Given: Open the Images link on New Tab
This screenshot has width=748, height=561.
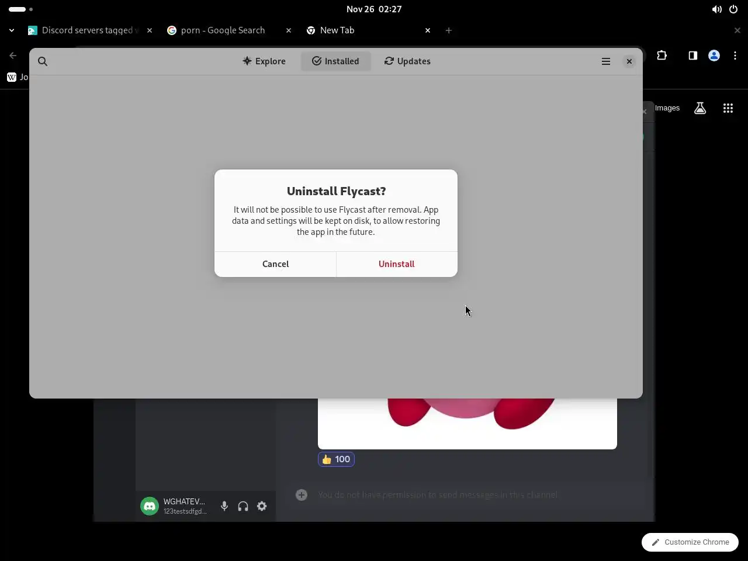Looking at the screenshot, I should [667, 108].
